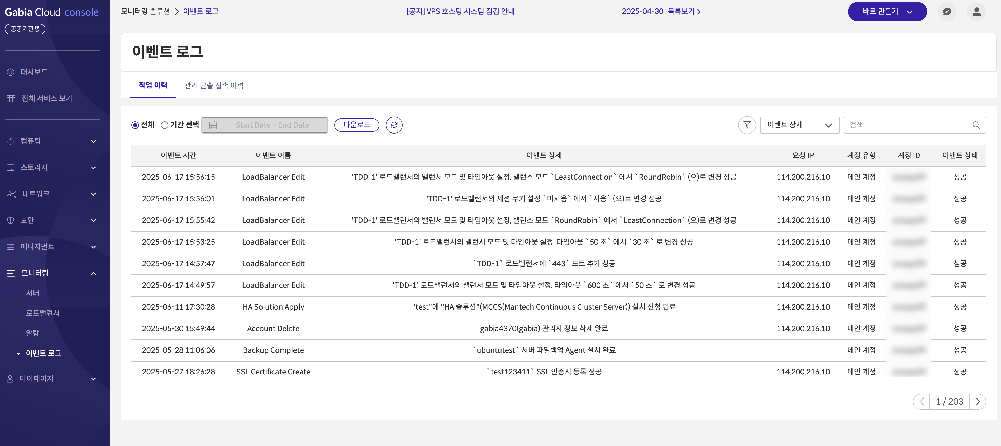Go to next page of event log
This screenshot has width=1001, height=446.
click(x=977, y=401)
